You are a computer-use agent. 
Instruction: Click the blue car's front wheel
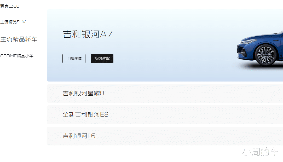[x=265, y=55]
